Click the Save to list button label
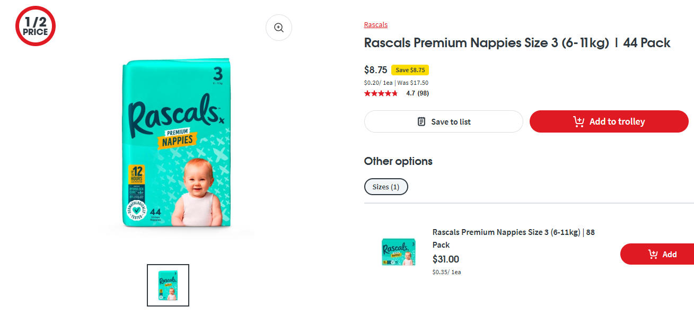 pos(451,121)
